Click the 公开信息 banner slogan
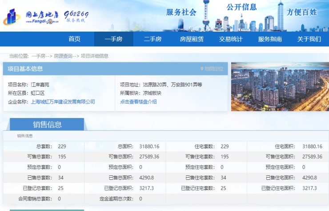Viewport: 329px width, 211px height. coord(241,7)
